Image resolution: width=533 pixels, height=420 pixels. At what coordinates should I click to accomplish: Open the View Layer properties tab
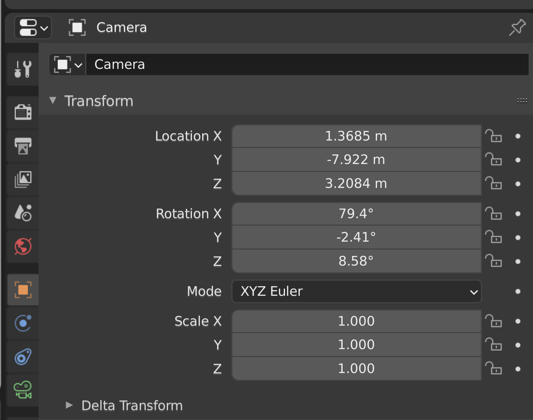[x=23, y=179]
